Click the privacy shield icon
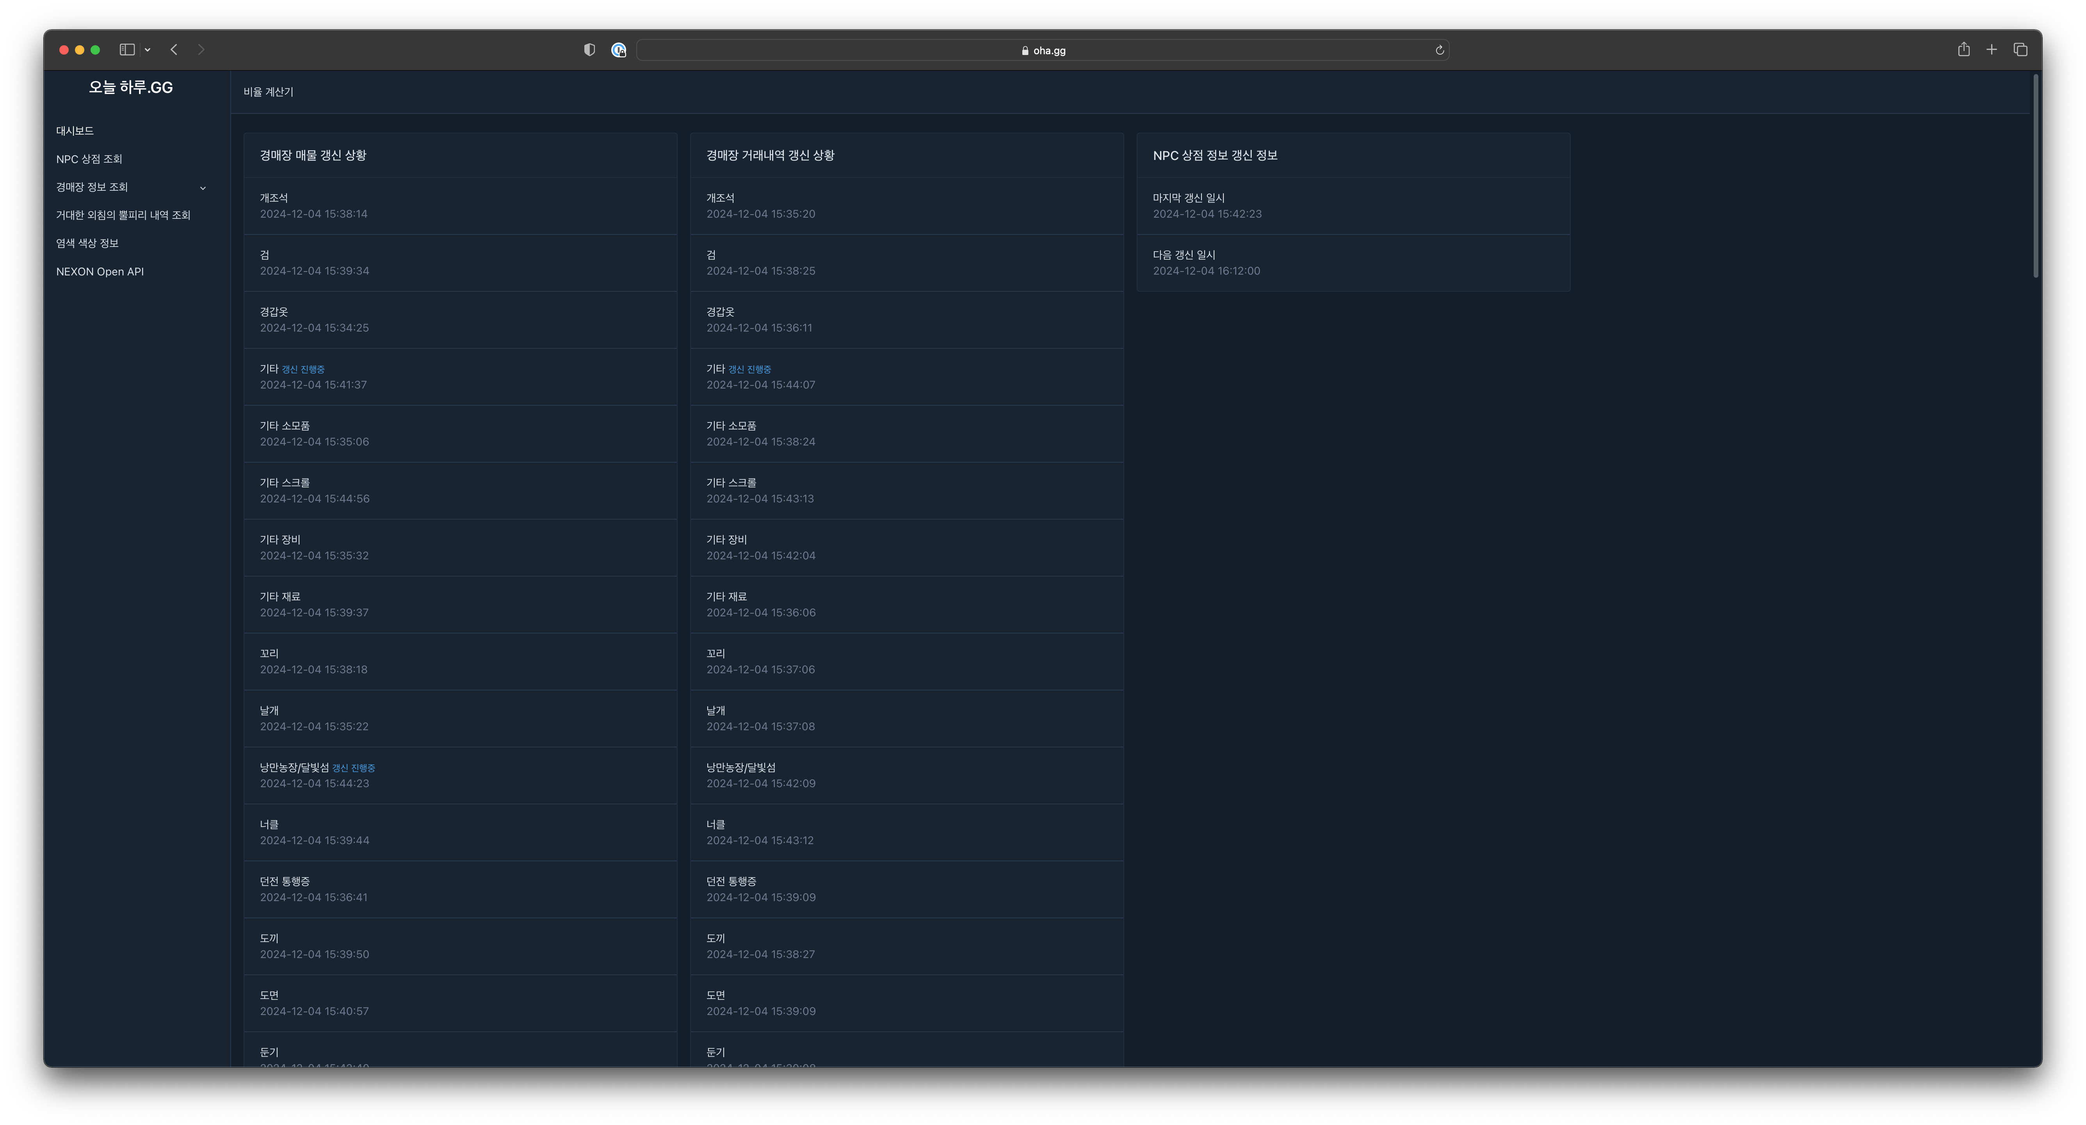This screenshot has width=2086, height=1125. (589, 50)
